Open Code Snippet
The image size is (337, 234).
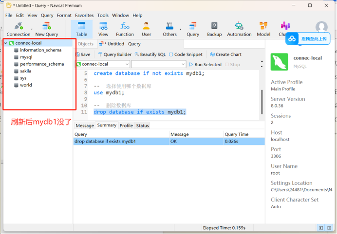coord(186,54)
